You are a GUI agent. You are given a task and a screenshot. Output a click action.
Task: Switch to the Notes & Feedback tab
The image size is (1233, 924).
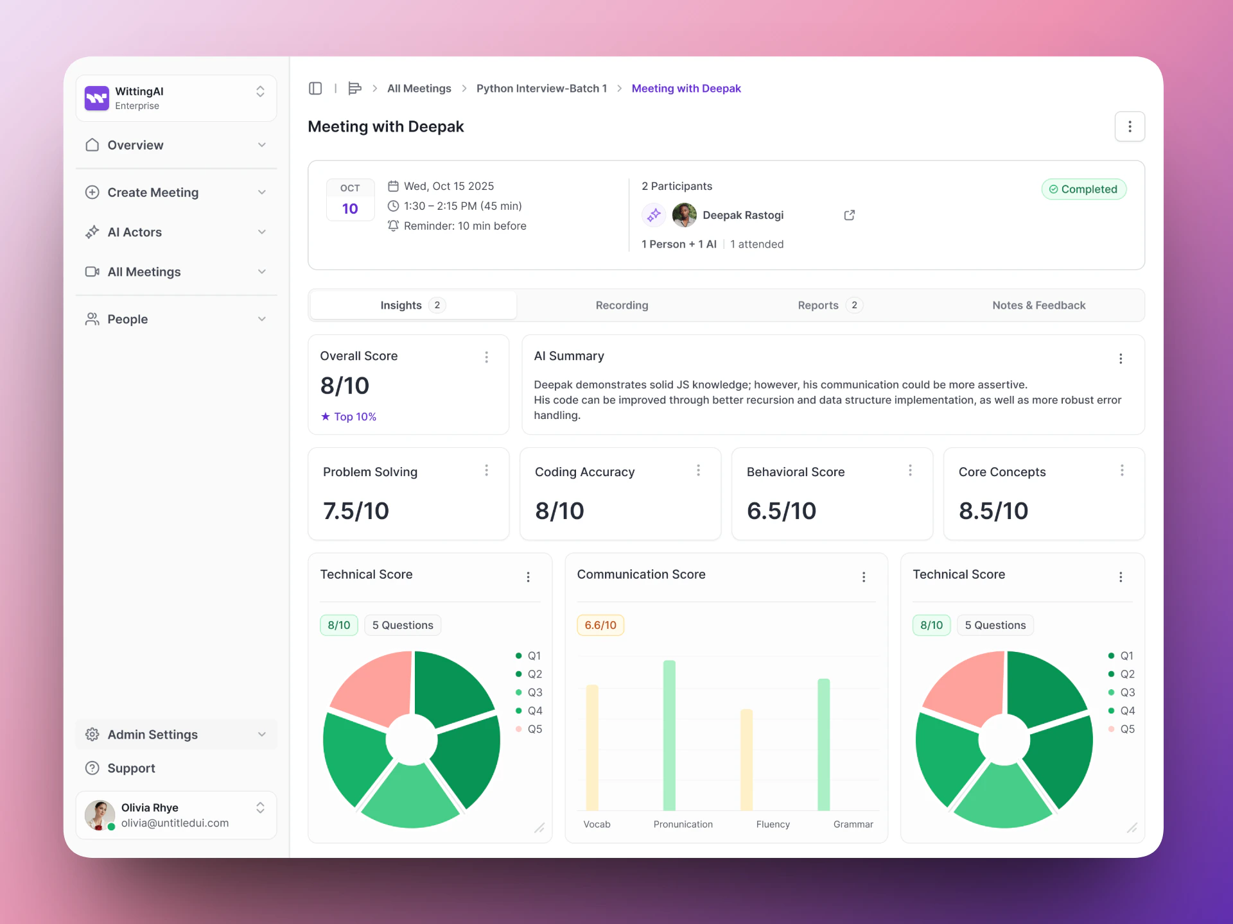1038,305
